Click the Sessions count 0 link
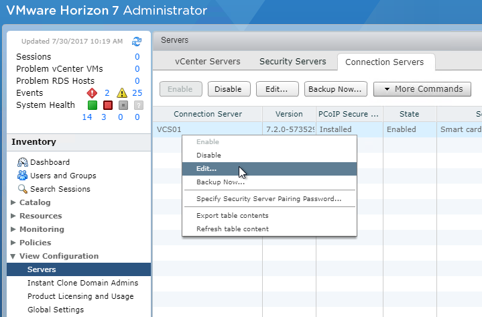 click(137, 57)
